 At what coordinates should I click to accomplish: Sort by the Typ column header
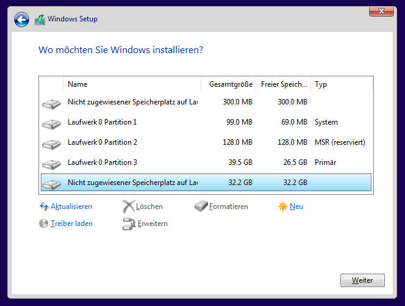pyautogui.click(x=342, y=84)
